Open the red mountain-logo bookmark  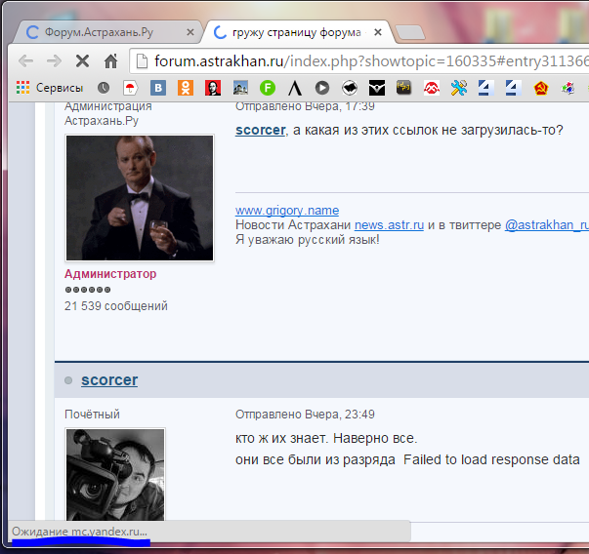point(432,88)
